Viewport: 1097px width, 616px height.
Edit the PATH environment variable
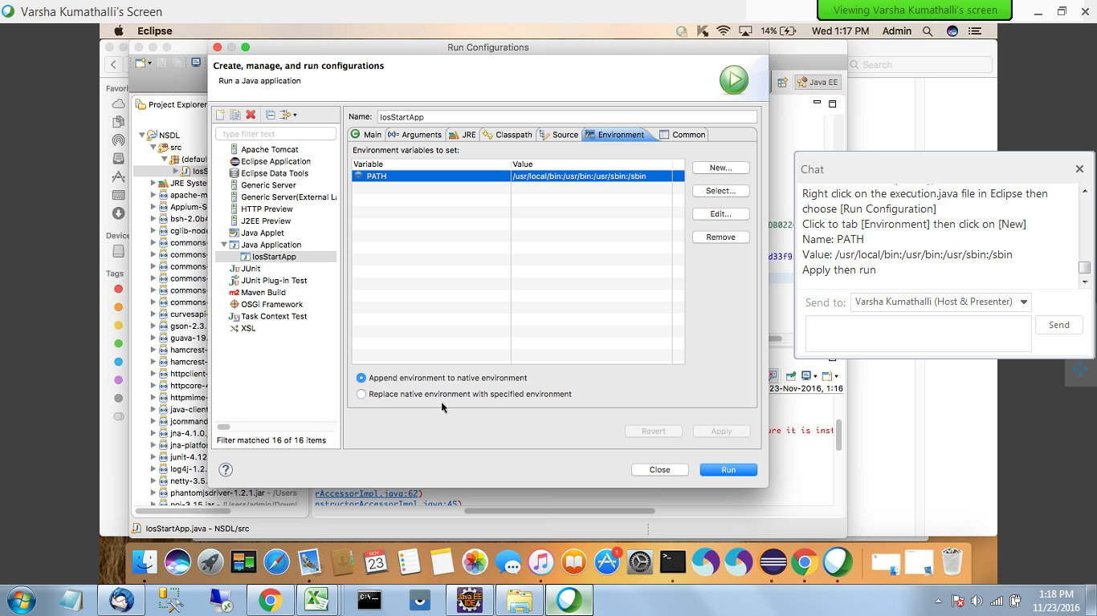pyautogui.click(x=720, y=213)
